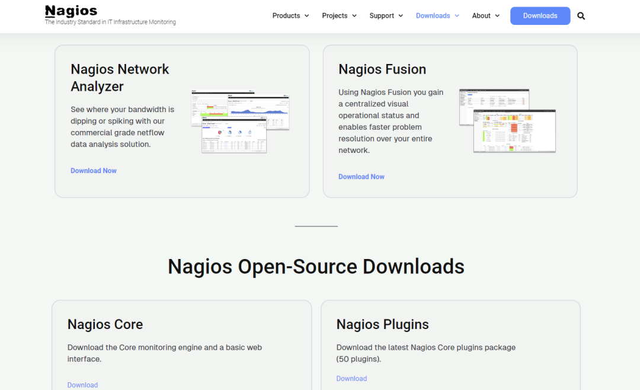Expand the Support chevron

click(401, 16)
